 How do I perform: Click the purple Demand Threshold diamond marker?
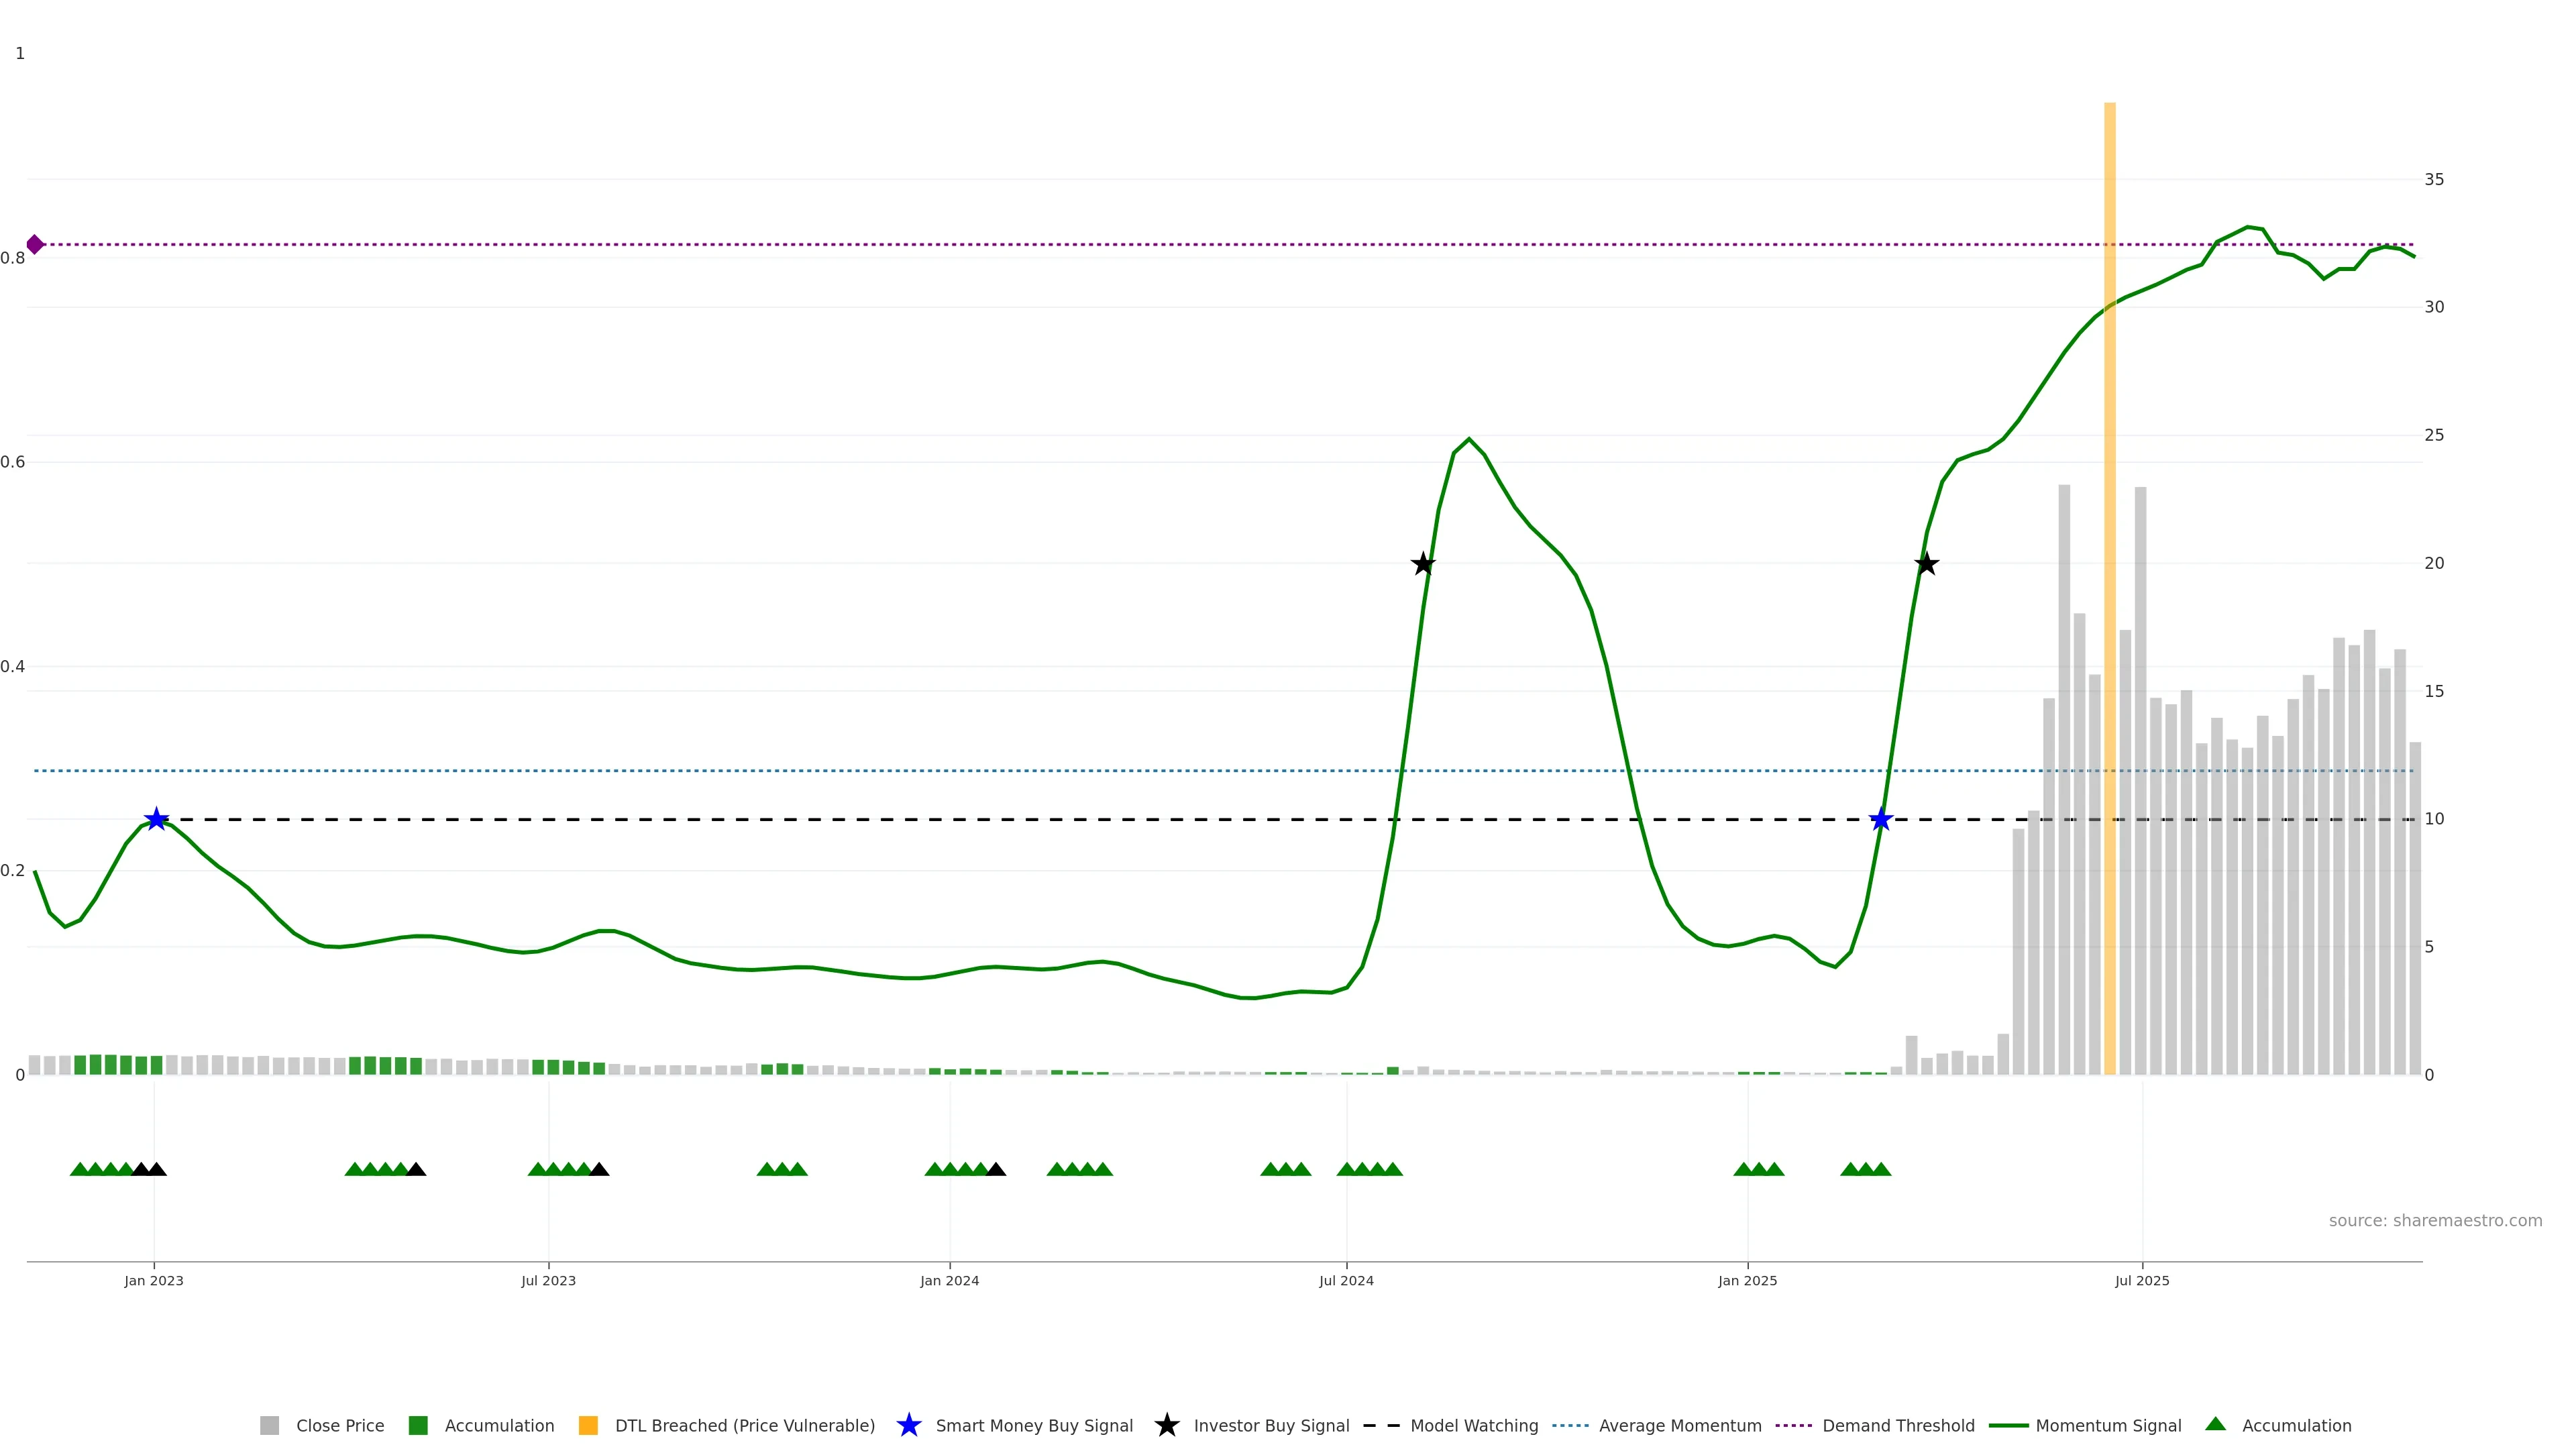coord(35,245)
